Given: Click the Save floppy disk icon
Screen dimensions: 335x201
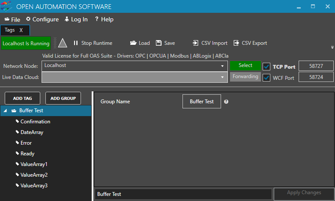Looking at the screenshot, I should [159, 43].
